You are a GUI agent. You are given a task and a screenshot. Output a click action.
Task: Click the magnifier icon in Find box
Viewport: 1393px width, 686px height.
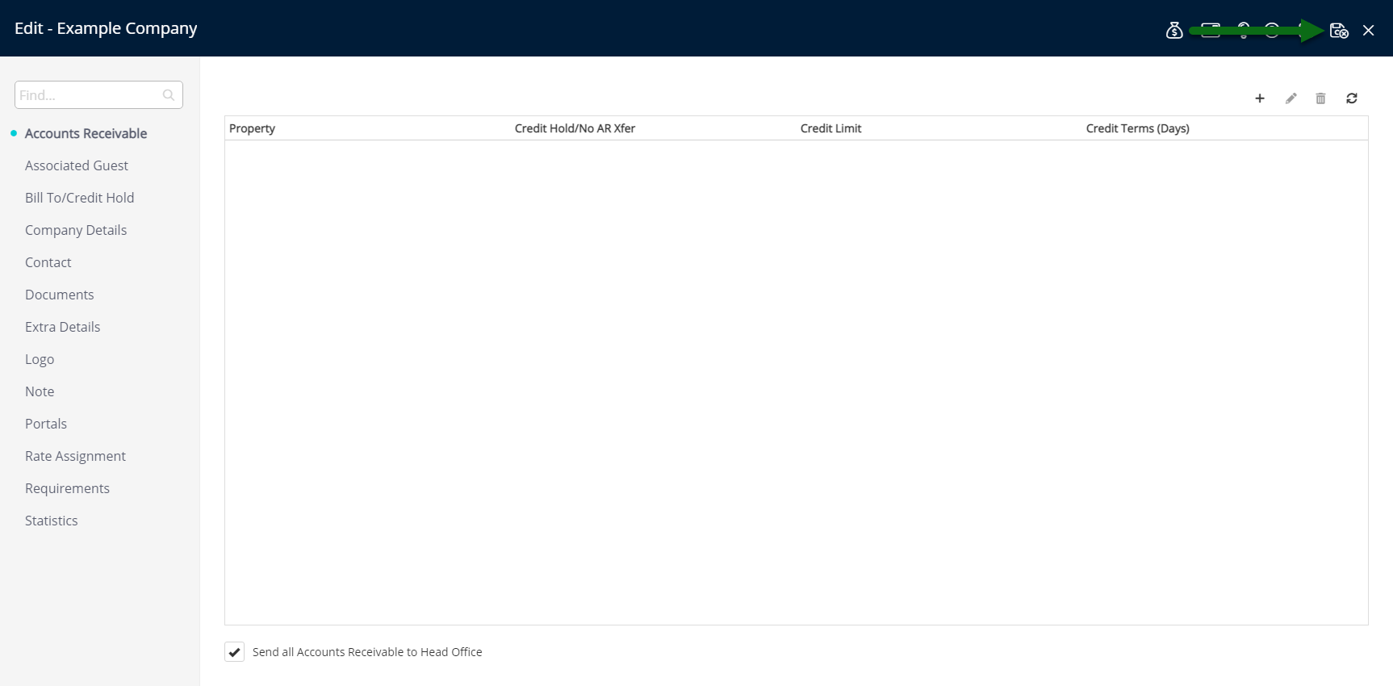(168, 95)
